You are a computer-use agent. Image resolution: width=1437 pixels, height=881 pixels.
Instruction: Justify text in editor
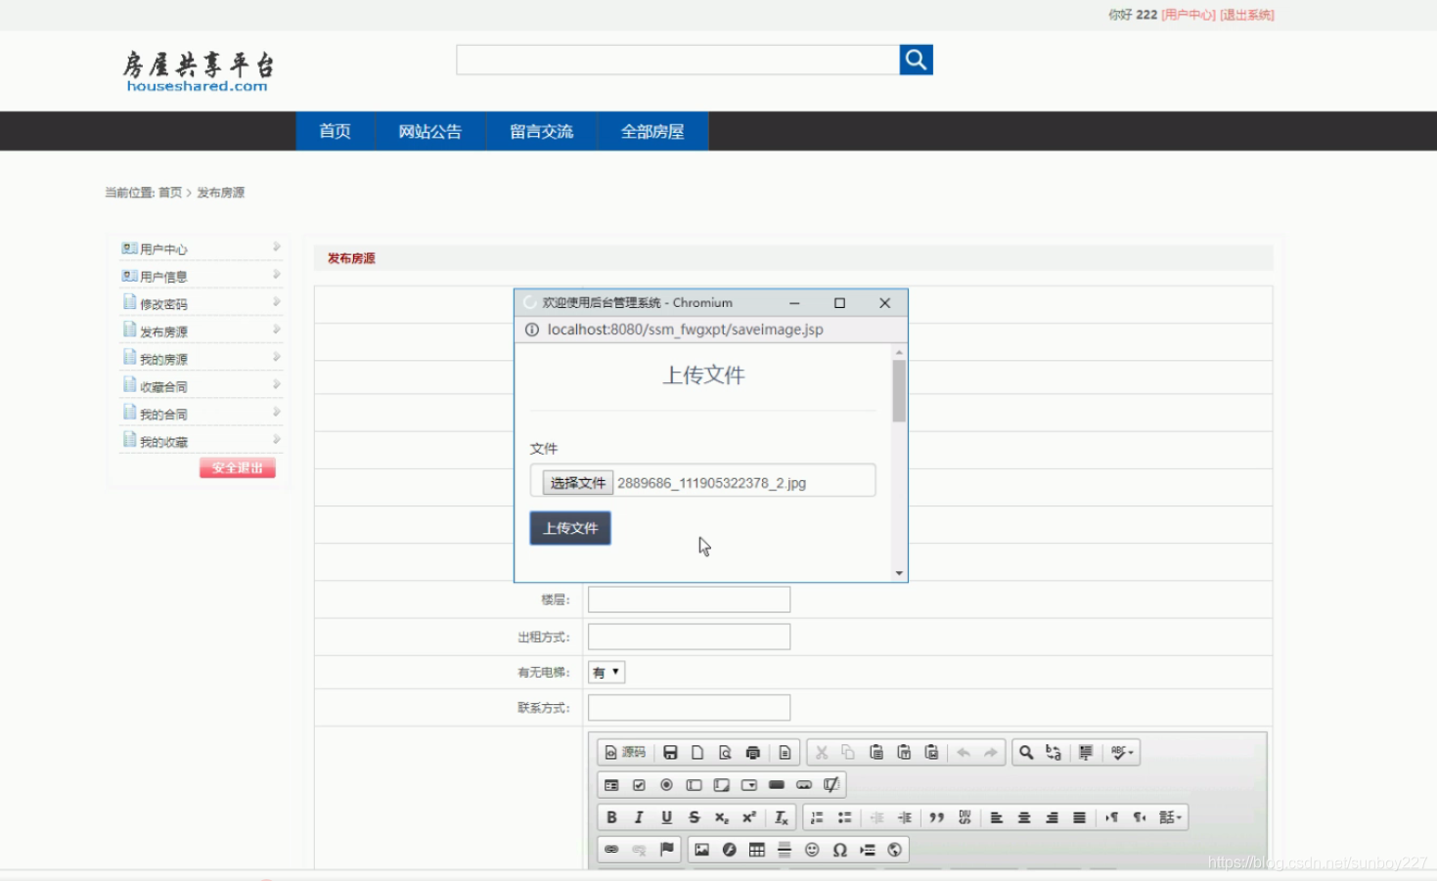coord(1079,817)
